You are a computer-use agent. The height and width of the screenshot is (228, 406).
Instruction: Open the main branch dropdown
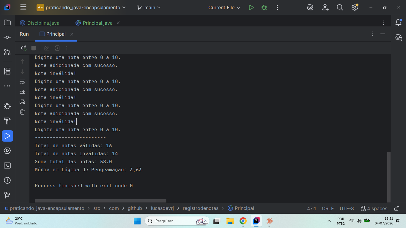149,7
